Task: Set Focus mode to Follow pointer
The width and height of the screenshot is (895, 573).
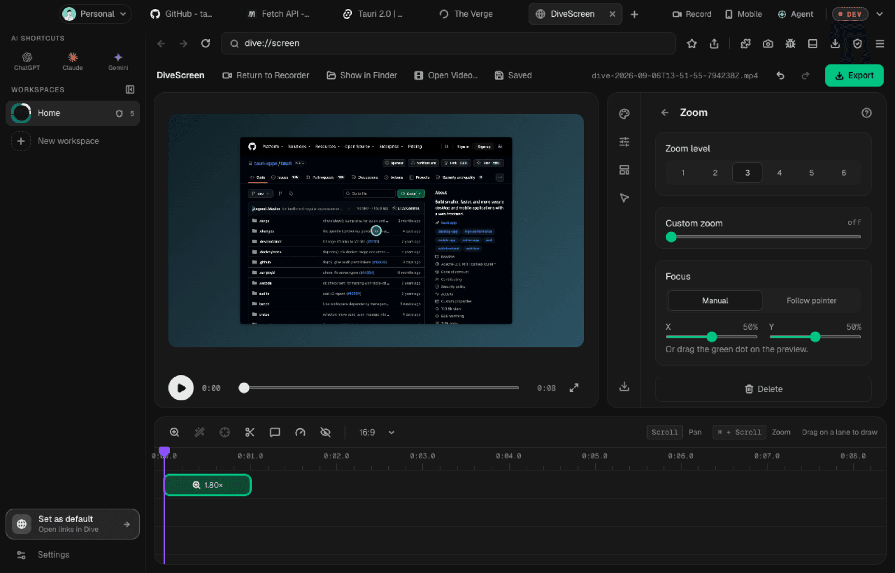Action: (x=811, y=301)
